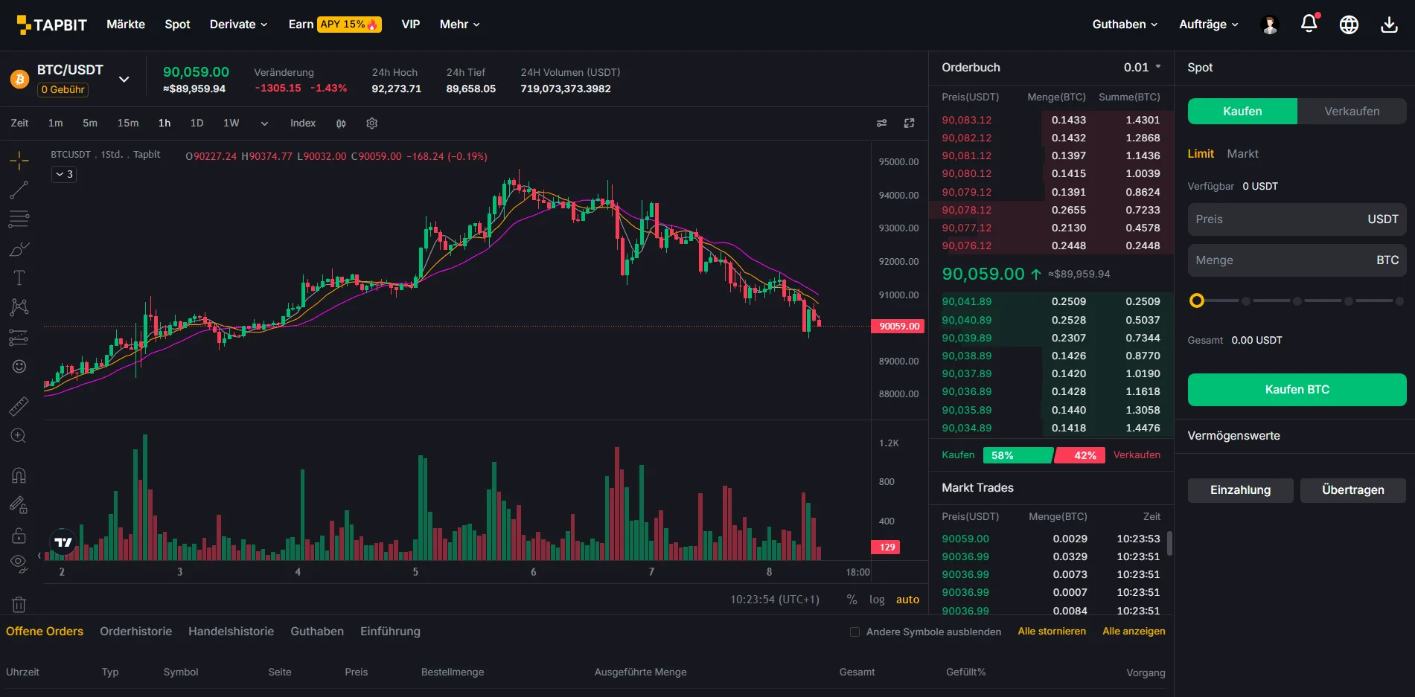Click the Markt Trades scrollbar
The image size is (1415, 697).
point(1169,543)
